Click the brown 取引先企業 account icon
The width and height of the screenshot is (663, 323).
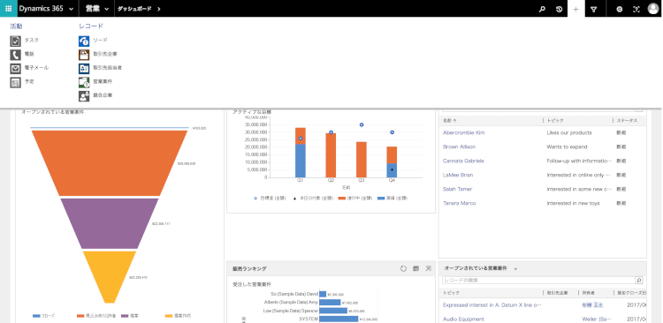click(84, 55)
